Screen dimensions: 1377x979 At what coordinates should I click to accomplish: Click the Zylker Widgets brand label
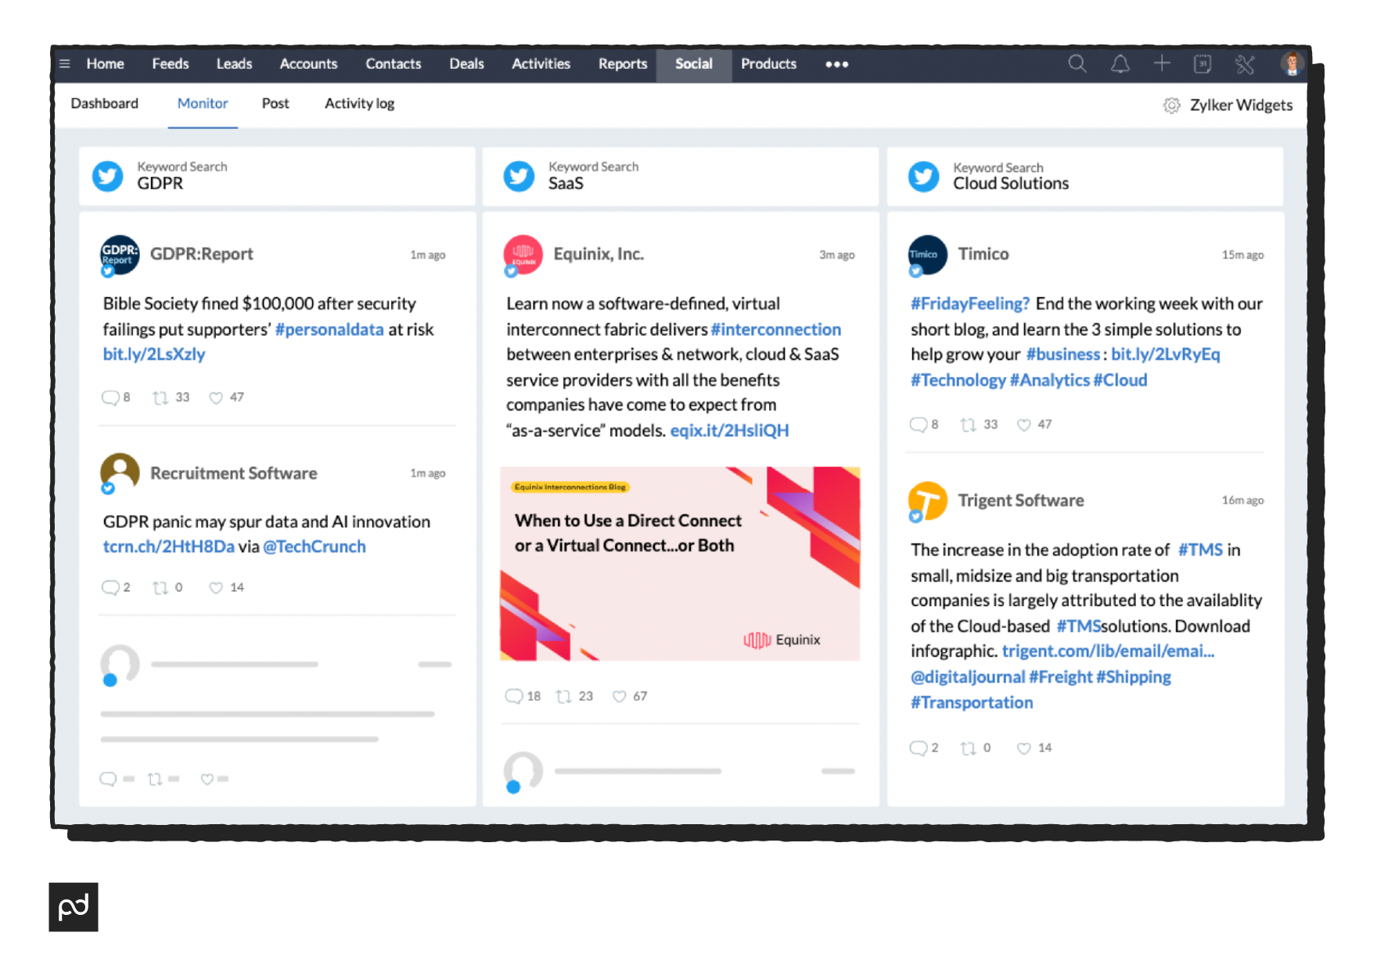[x=1241, y=105]
